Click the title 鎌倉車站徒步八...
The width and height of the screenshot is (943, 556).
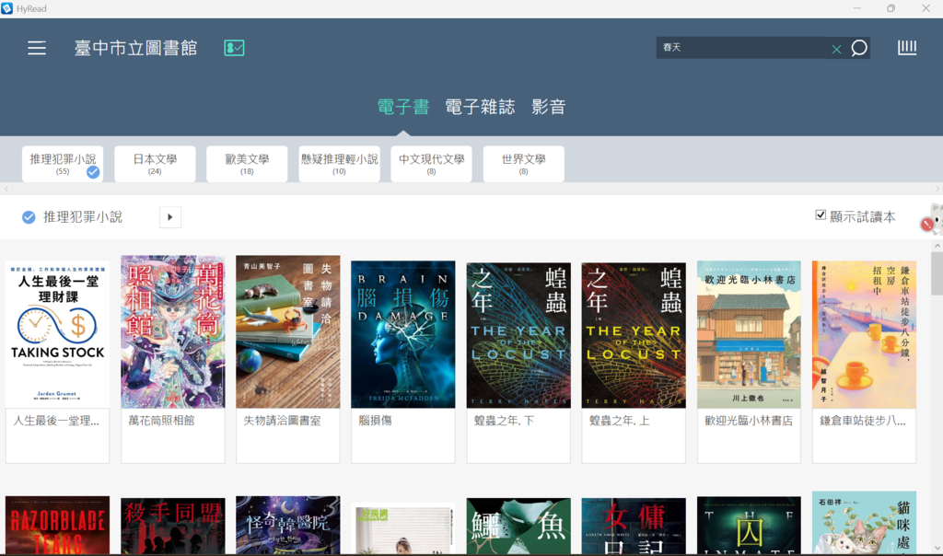coord(862,421)
